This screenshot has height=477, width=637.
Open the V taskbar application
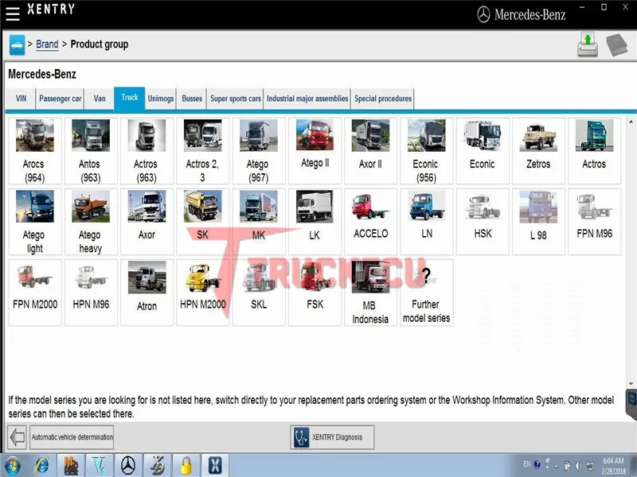(99, 465)
